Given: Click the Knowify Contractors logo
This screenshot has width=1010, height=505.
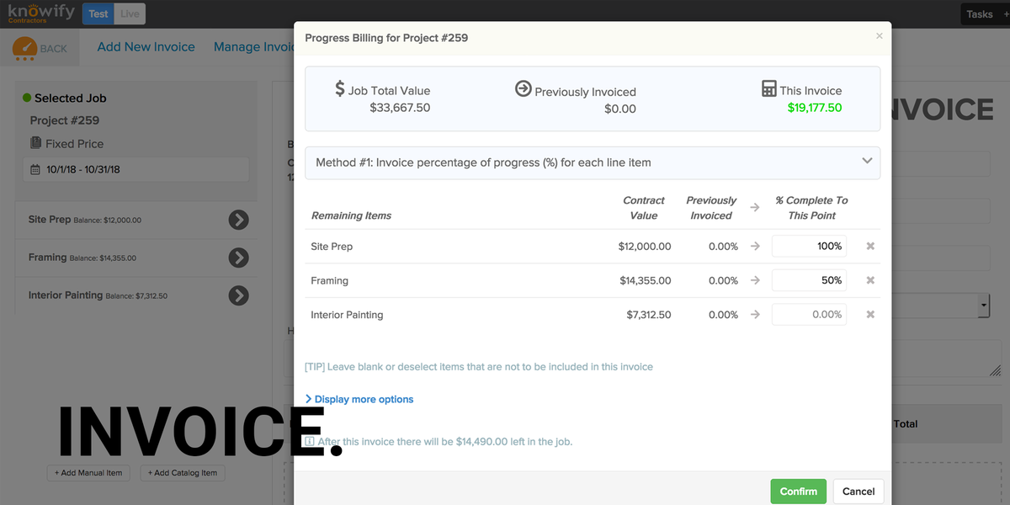Looking at the screenshot, I should [40, 13].
